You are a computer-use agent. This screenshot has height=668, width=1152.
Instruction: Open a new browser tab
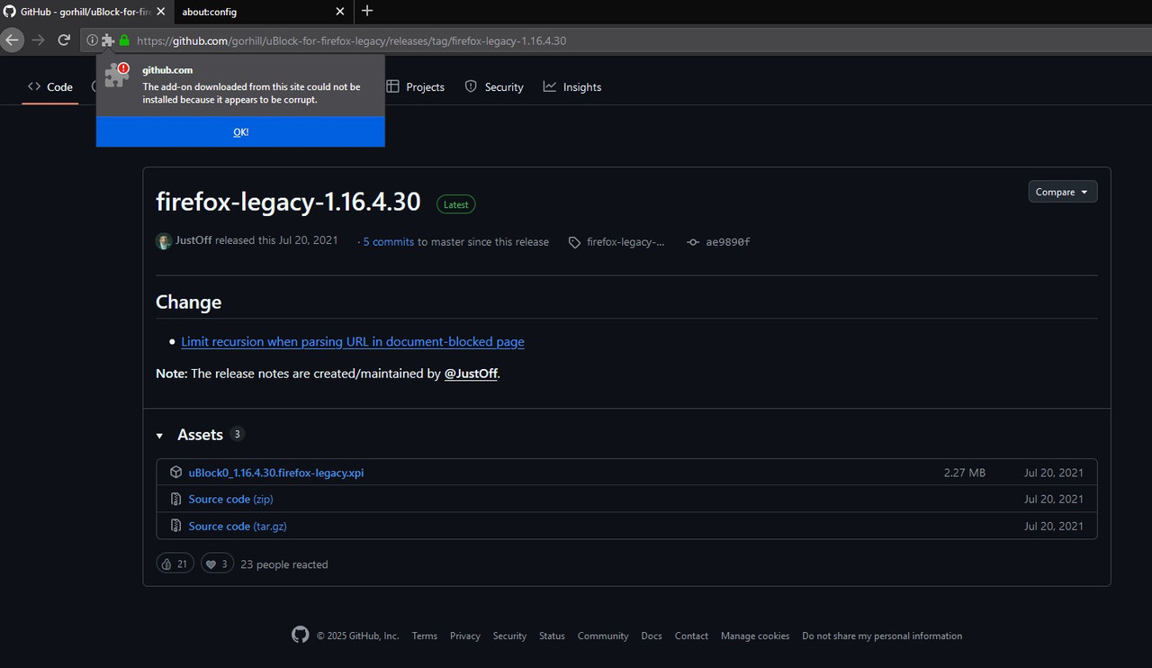pyautogui.click(x=367, y=11)
